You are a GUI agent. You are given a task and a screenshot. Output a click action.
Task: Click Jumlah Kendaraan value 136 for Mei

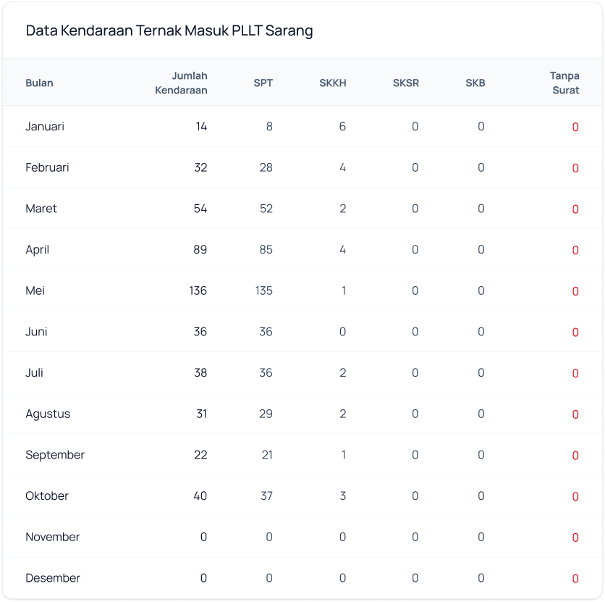(x=197, y=290)
